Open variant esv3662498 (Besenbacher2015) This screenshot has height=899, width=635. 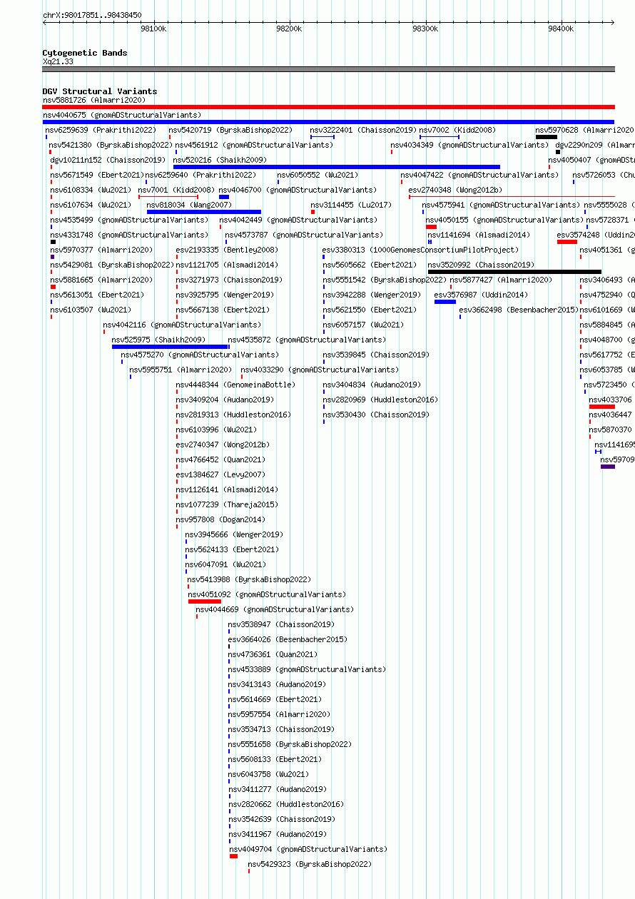click(519, 310)
